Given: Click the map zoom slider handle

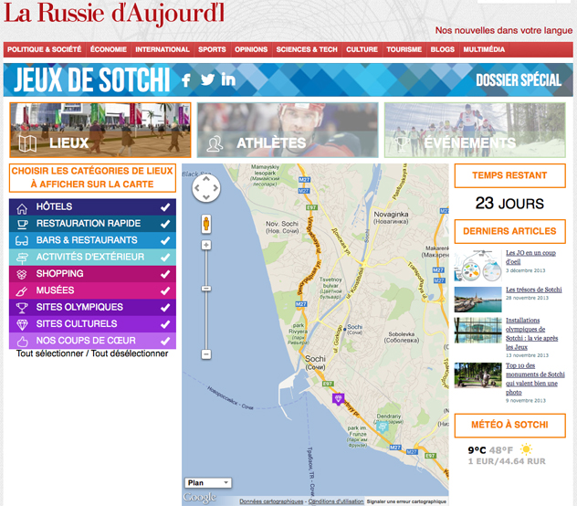Looking at the screenshot, I should (x=206, y=289).
